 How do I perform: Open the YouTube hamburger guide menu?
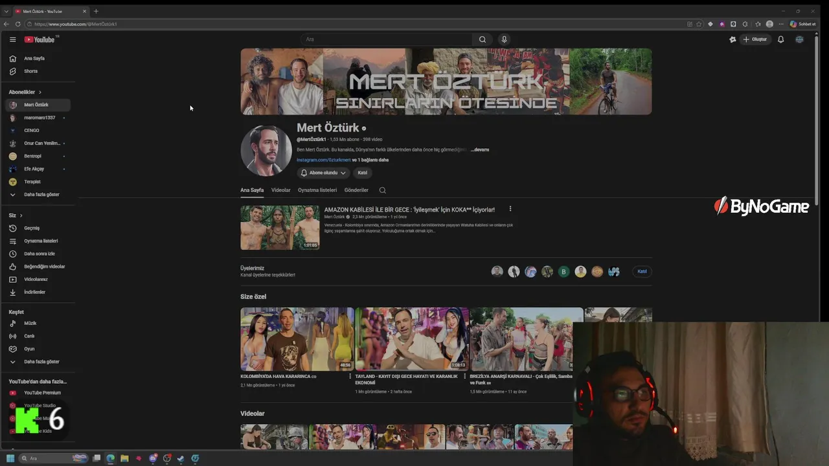pyautogui.click(x=12, y=39)
